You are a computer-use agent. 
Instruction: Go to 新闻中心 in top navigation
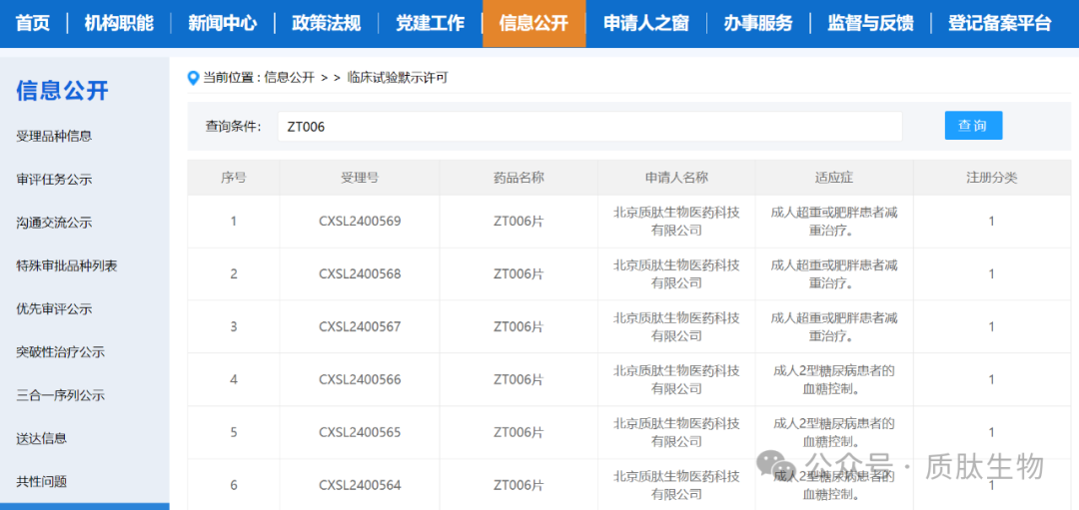point(223,23)
